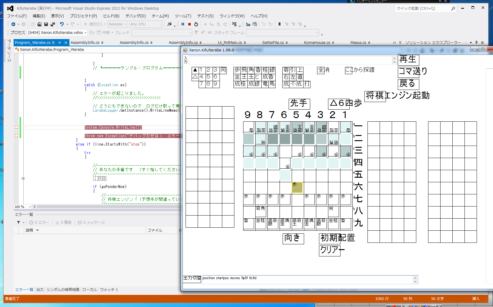Image resolution: width=493 pixels, height=307 pixels.
Task: Click the Save All icon in the toolbar
Action: (x=53, y=24)
